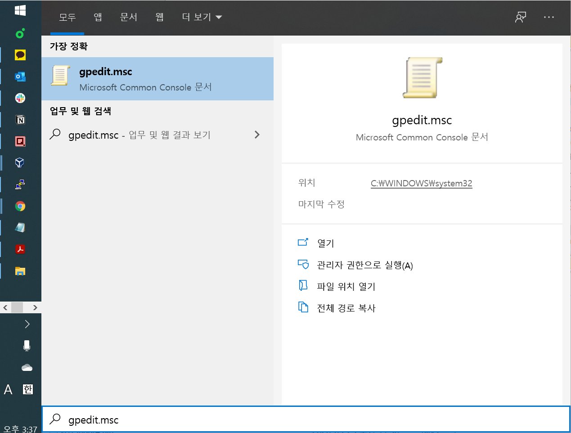Choose 전체 경로 복사
571x433 pixels.
tap(346, 308)
